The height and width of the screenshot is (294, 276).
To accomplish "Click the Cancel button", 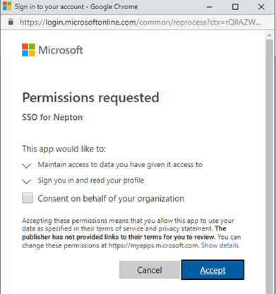I will coord(150,270).
